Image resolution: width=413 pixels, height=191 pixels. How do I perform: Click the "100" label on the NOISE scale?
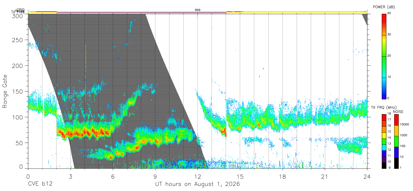402,146
